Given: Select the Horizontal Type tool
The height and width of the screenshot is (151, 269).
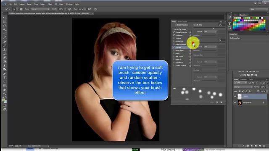Looking at the screenshot, I should [x=5, y=78].
